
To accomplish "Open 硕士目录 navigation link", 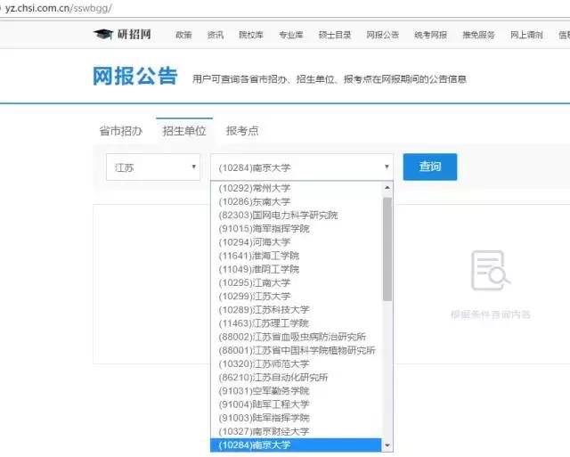I will point(335,35).
